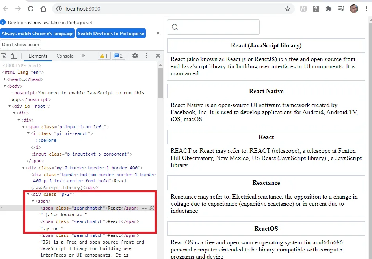Screen dimensions: 372x259
Task: Select the noscript element line
Action: coord(78,96)
